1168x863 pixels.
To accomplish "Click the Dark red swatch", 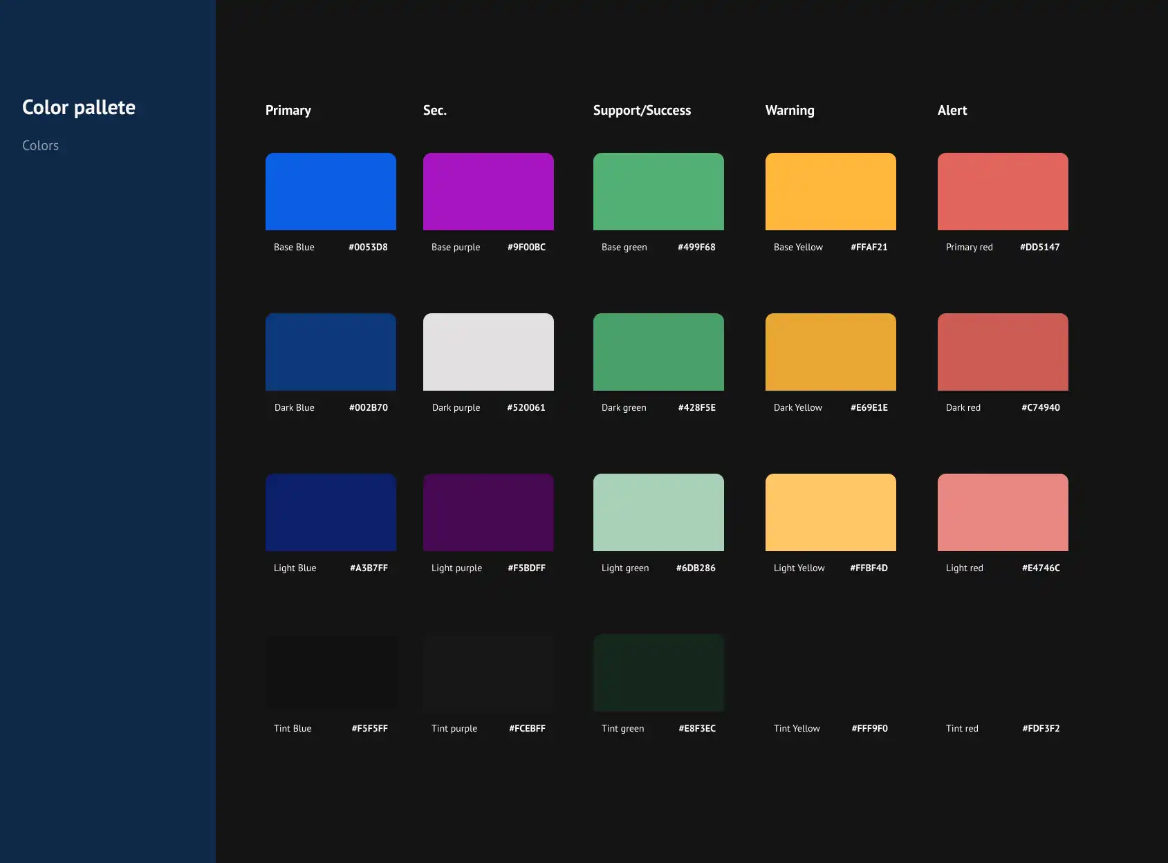I will (x=1003, y=352).
